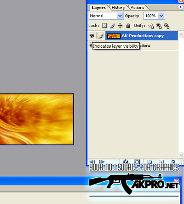Toggle lock transparent pixels icon
Screen dimensions: 184x204
(x=104, y=26)
